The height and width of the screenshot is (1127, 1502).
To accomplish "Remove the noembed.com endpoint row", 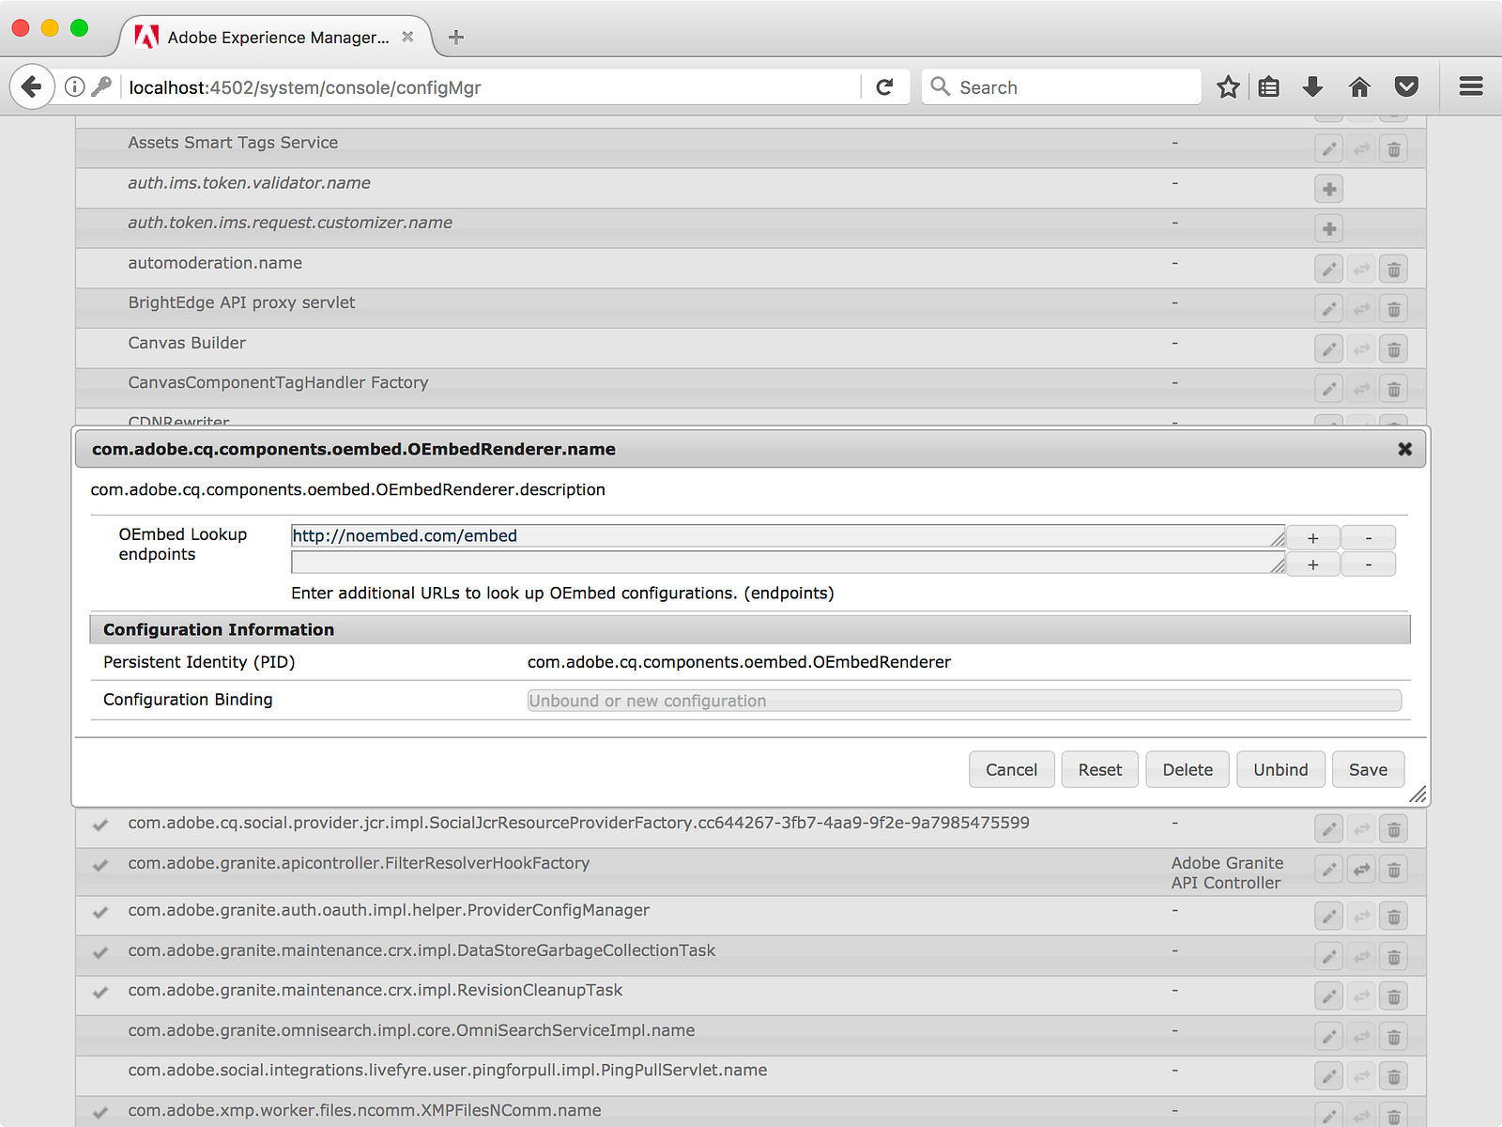I will [1369, 538].
